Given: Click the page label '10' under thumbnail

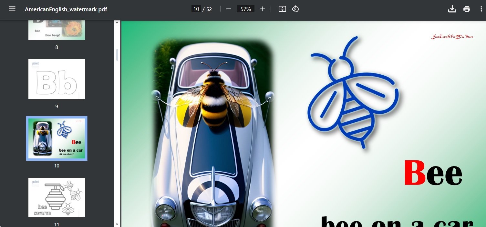Looking at the screenshot, I should pos(57,166).
